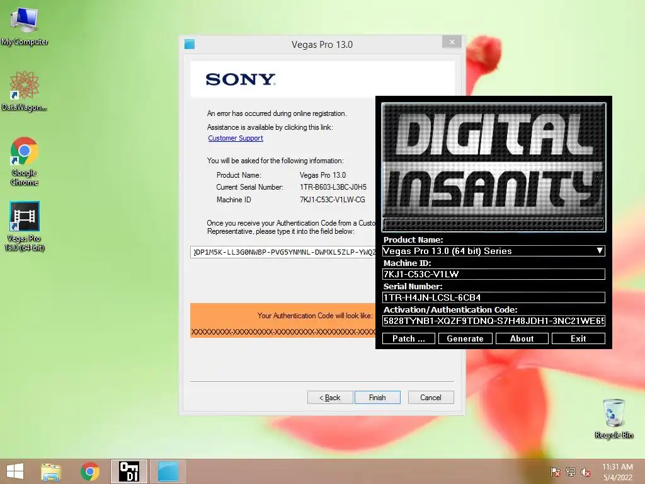Screen dimensions: 645x484
Task: Exit the keygen window
Action: click(x=578, y=338)
